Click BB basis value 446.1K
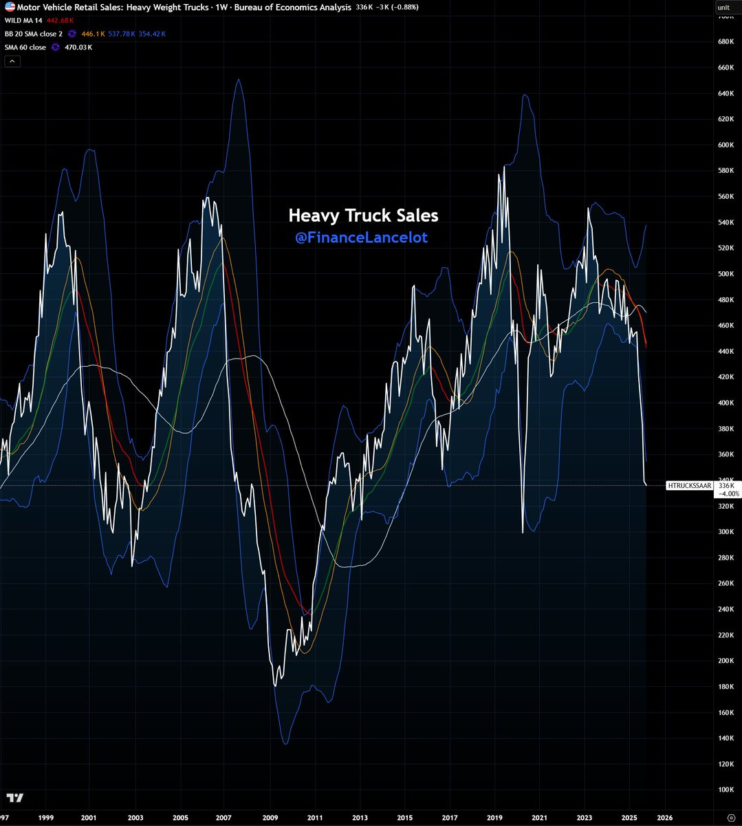 [x=93, y=34]
